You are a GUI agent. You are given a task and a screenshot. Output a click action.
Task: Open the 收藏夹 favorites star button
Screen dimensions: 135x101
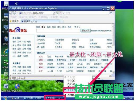pyautogui.click(x=14, y=21)
